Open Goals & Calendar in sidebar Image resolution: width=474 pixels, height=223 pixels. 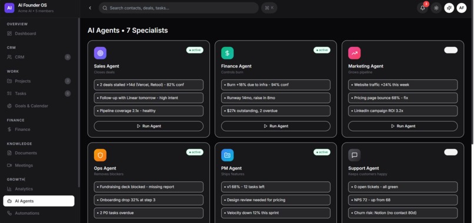39,106
